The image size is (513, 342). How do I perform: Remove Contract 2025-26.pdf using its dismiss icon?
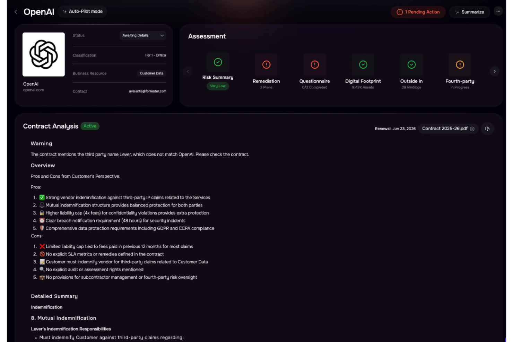(x=472, y=129)
